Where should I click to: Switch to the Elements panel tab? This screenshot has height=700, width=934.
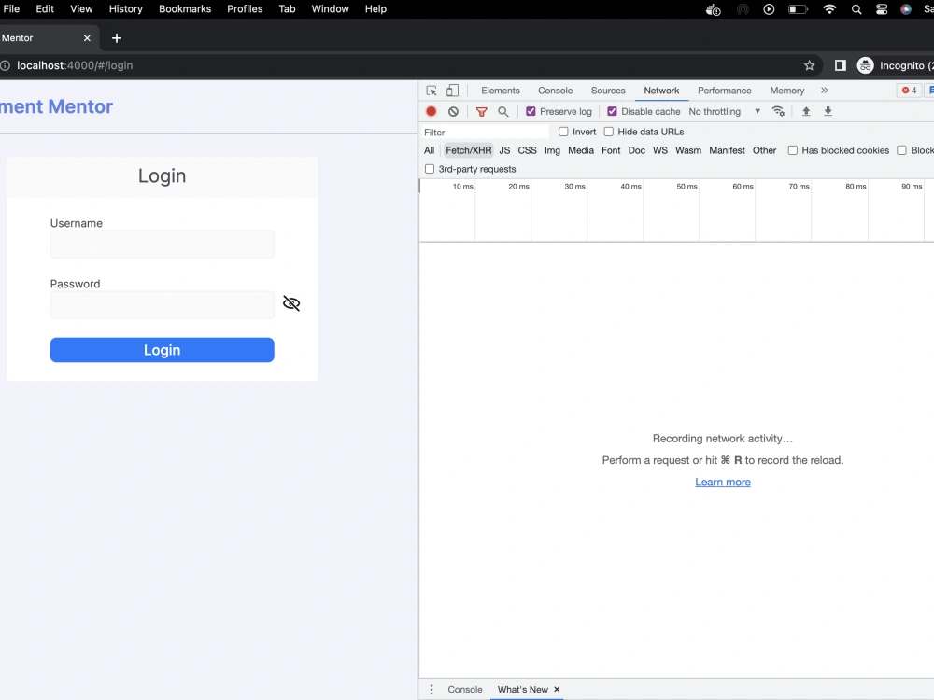pyautogui.click(x=501, y=91)
